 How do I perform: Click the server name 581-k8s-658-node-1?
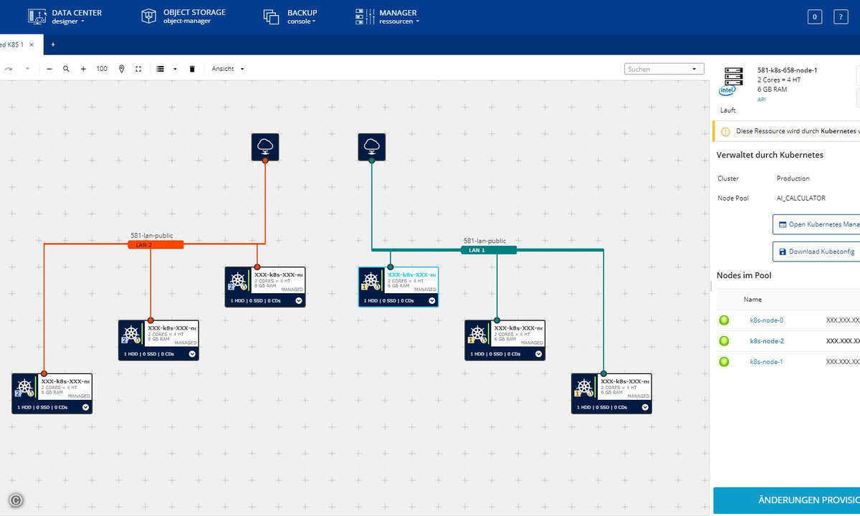point(788,70)
